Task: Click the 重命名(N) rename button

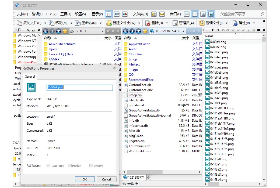Action: [86, 23]
